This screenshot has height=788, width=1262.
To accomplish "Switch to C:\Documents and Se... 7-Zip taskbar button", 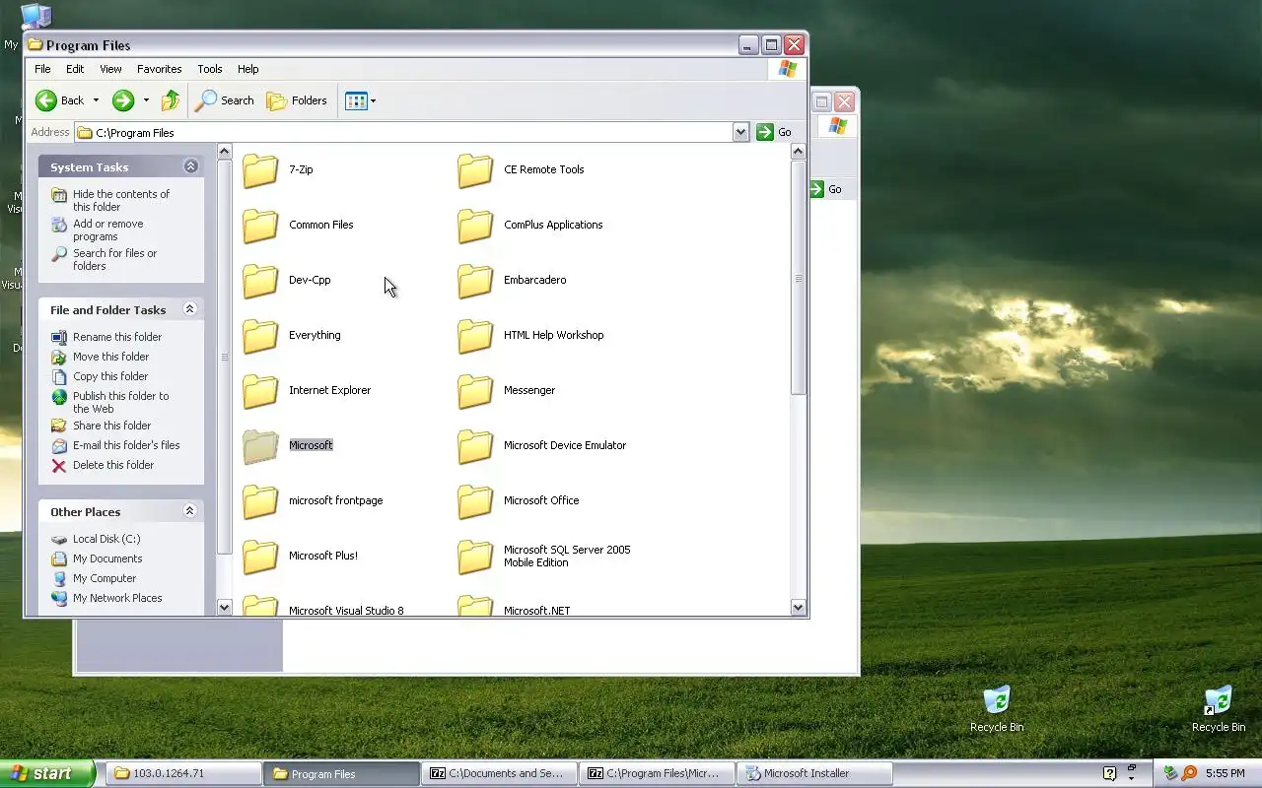I will (x=499, y=773).
